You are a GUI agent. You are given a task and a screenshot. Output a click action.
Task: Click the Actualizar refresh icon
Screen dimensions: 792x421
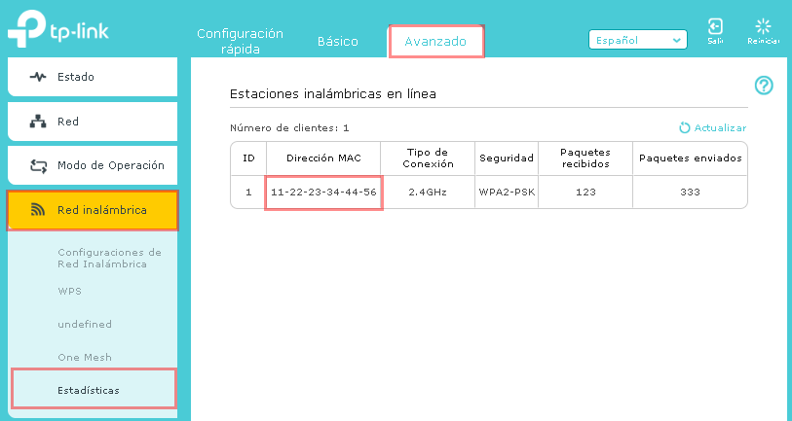click(684, 127)
